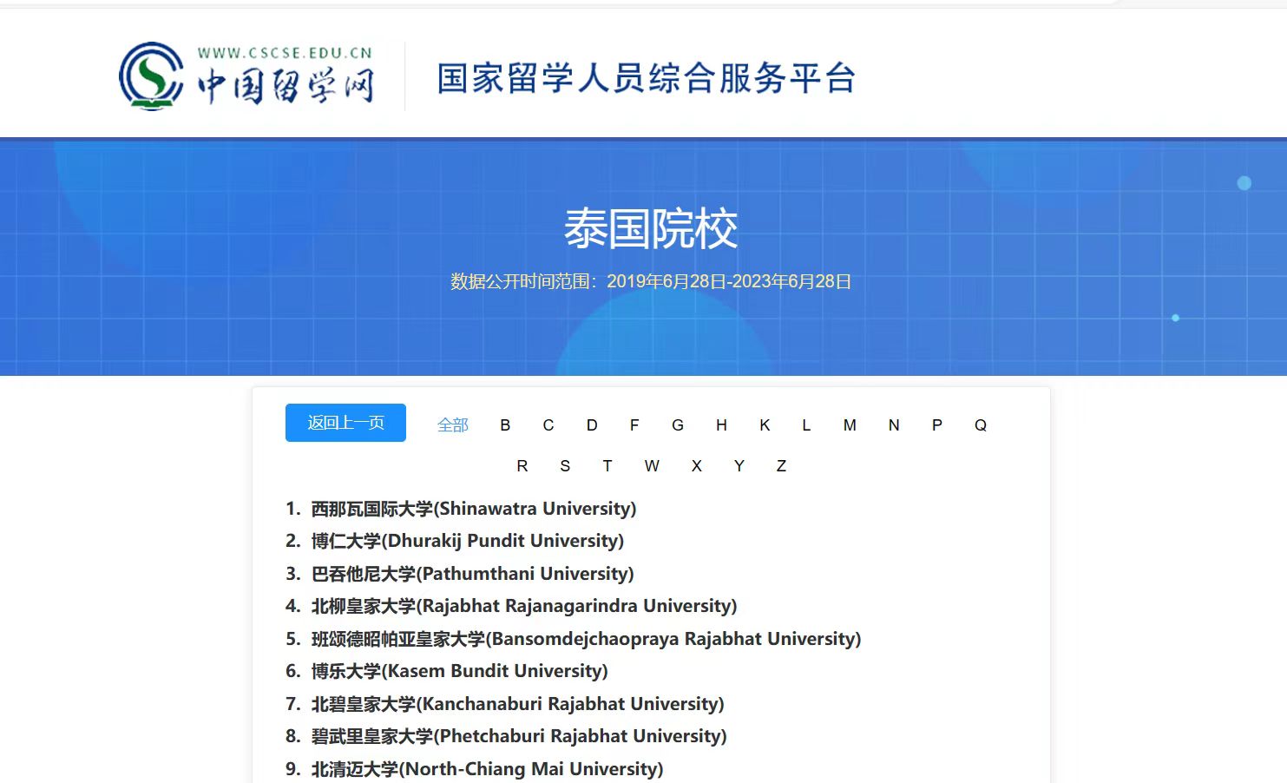Screen dimensions: 1287x783
Task: Filter schools by letter H
Action: click(721, 425)
